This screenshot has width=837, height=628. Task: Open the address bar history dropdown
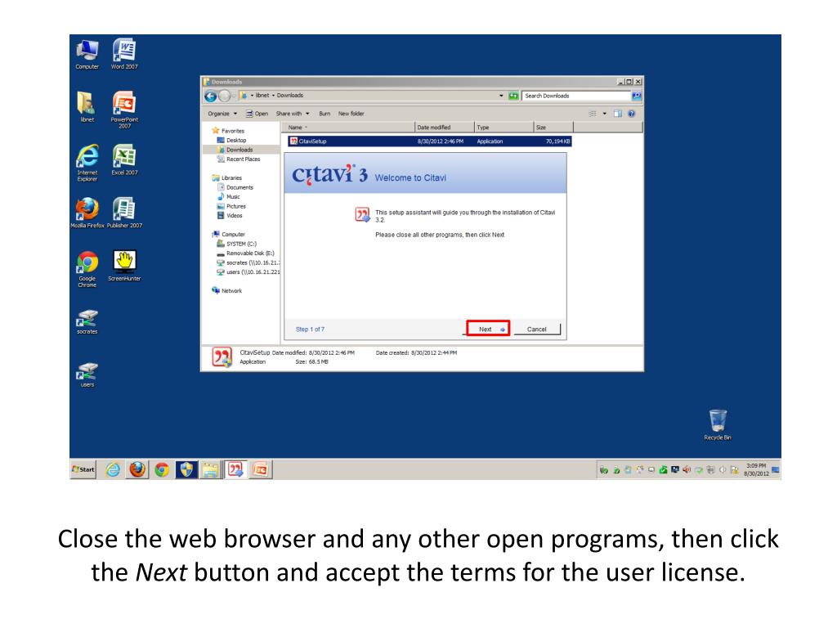point(501,96)
